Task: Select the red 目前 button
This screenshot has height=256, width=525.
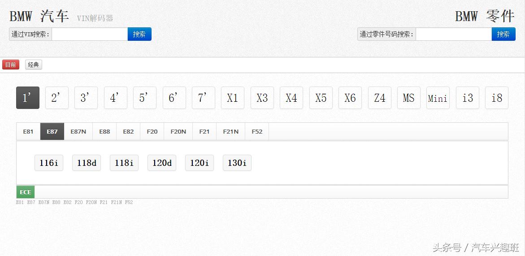Action: [11, 65]
